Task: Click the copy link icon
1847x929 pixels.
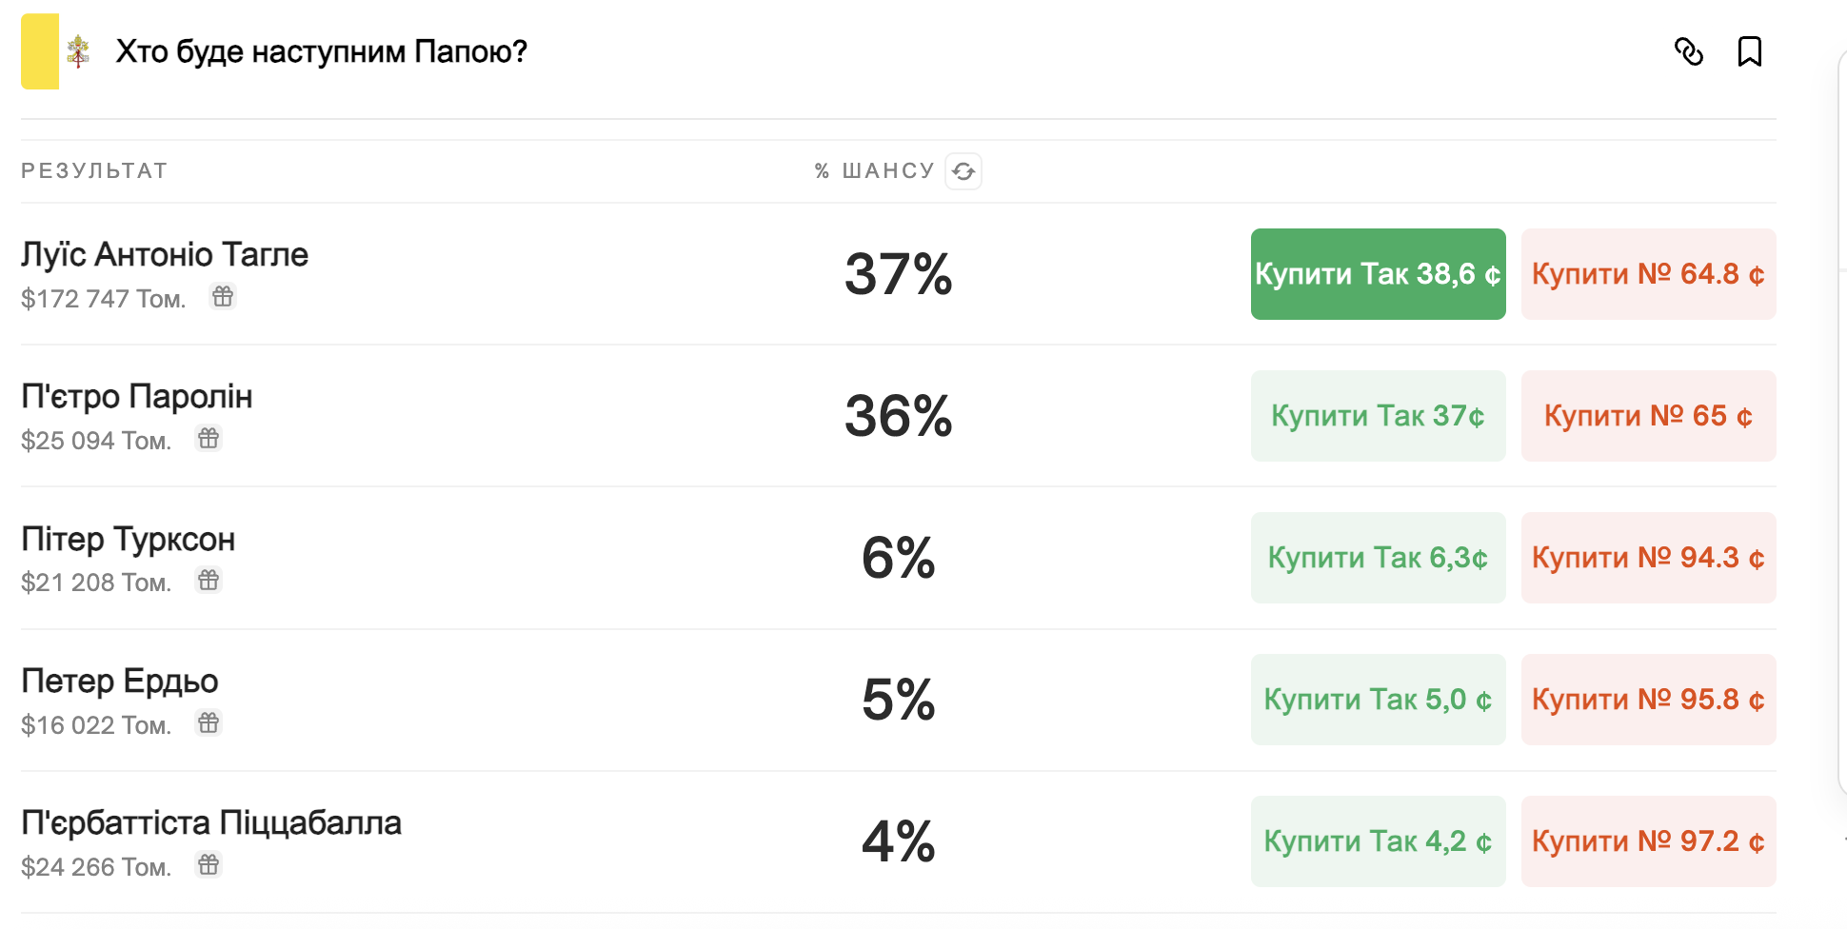Action: (x=1688, y=51)
